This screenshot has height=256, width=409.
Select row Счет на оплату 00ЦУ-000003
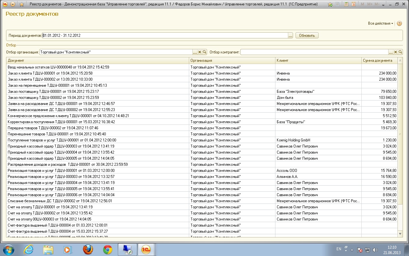pyautogui.click(x=202, y=219)
